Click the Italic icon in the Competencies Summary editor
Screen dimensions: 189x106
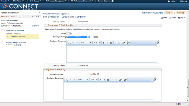click(104, 80)
